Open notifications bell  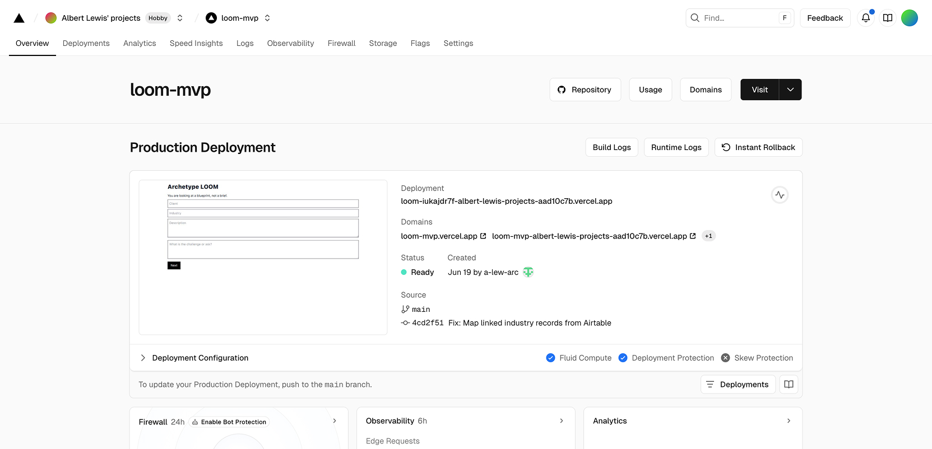[x=866, y=18]
